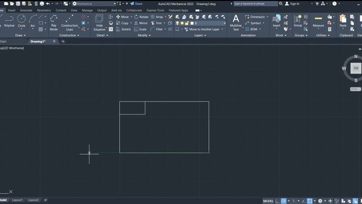The height and width of the screenshot is (204, 362).
Task: Toggle polar tracking in status bar
Action: pos(283,201)
